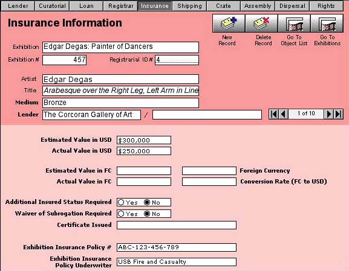
Task: Switch to the Lender tab
Action: coord(18,6)
